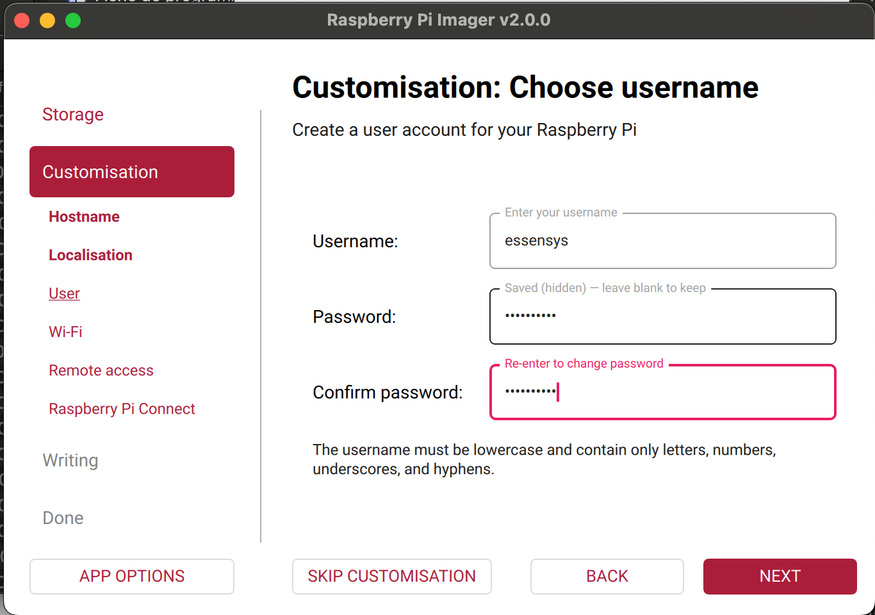The height and width of the screenshot is (615, 875).
Task: Open the Storage step in sidebar
Action: pyautogui.click(x=73, y=115)
